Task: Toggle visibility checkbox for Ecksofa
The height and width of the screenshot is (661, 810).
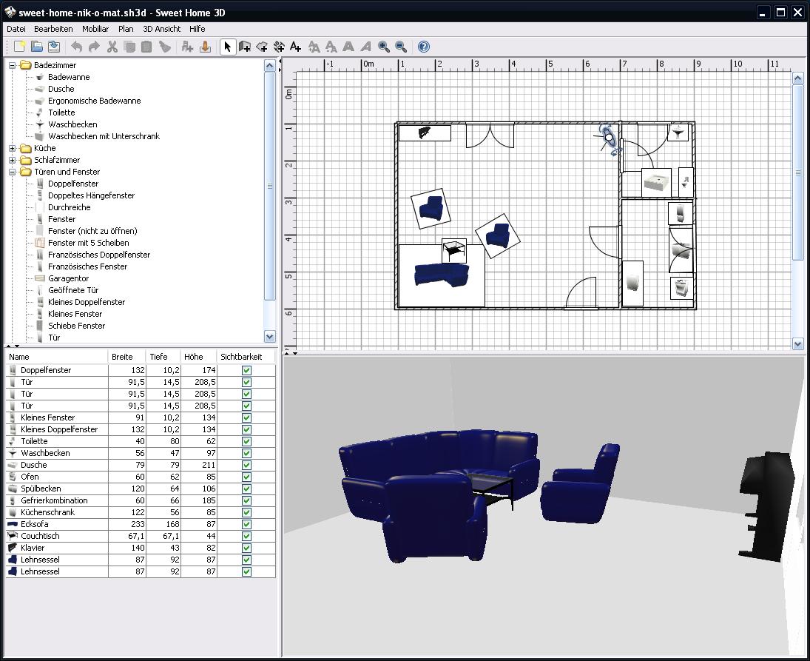Action: click(246, 524)
